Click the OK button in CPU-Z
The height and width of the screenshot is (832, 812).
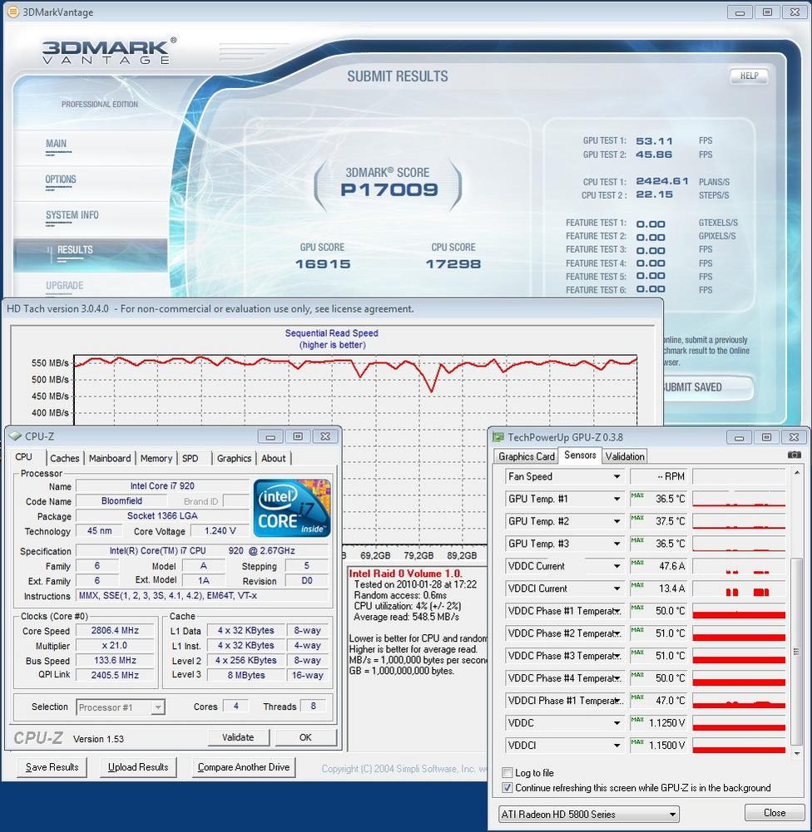click(x=305, y=737)
